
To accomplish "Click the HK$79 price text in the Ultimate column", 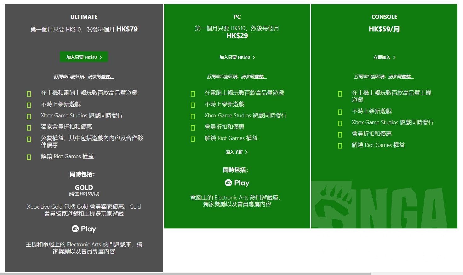I will click(x=127, y=29).
